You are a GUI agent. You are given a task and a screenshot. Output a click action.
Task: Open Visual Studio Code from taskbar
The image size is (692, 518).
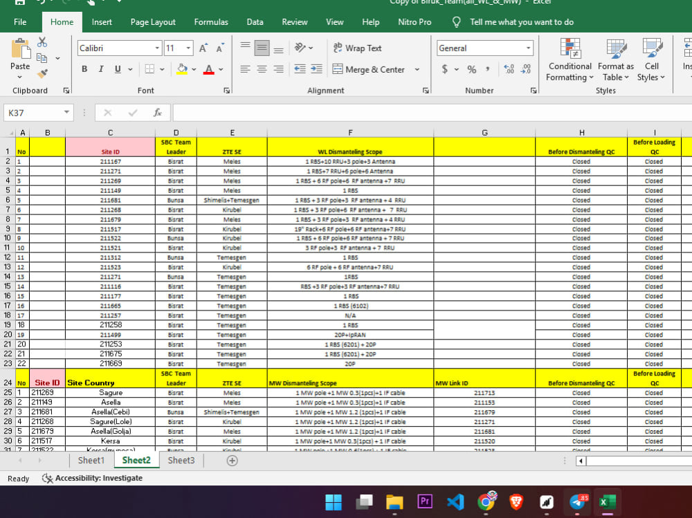[455, 501]
